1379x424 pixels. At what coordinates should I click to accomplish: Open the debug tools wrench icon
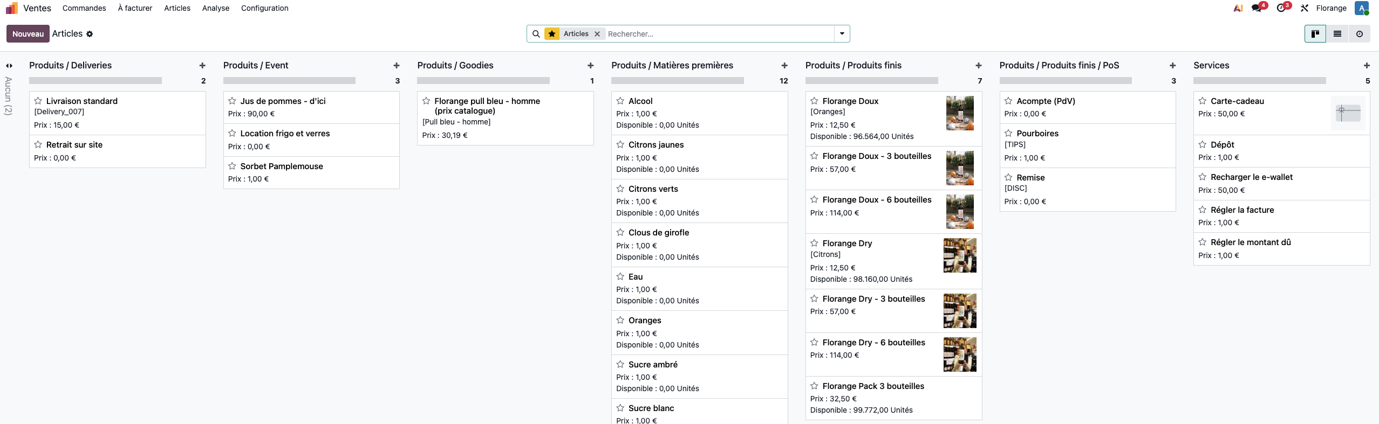(1305, 8)
